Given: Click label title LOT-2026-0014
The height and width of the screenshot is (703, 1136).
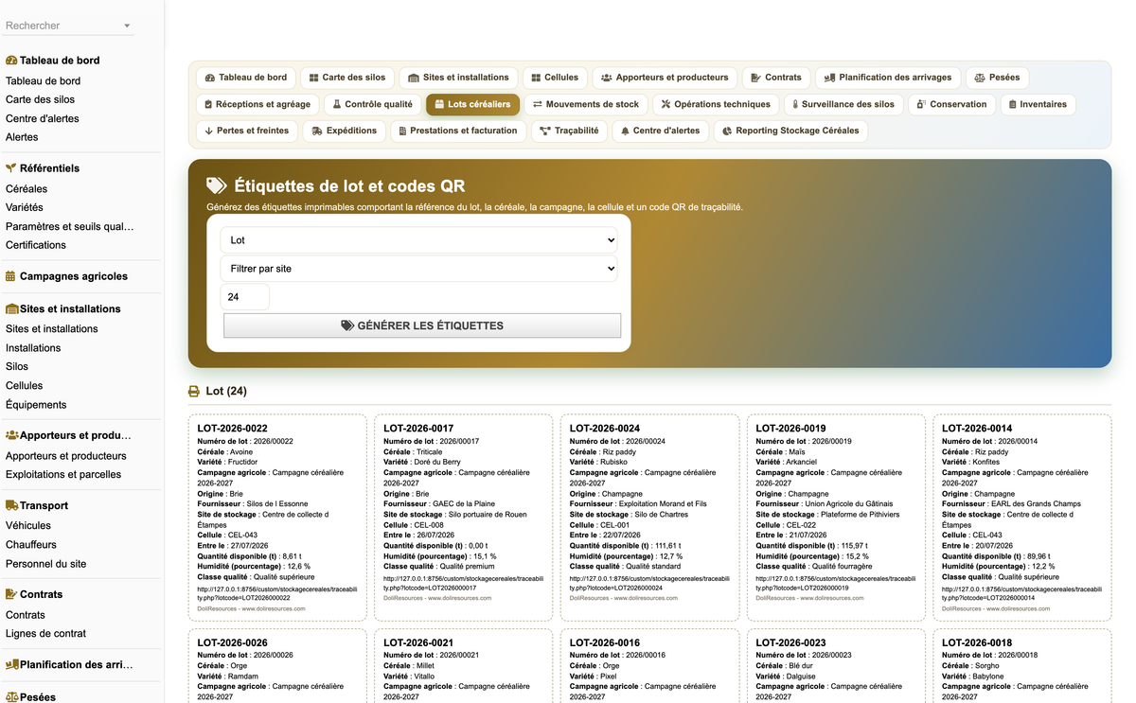Looking at the screenshot, I should (977, 429).
